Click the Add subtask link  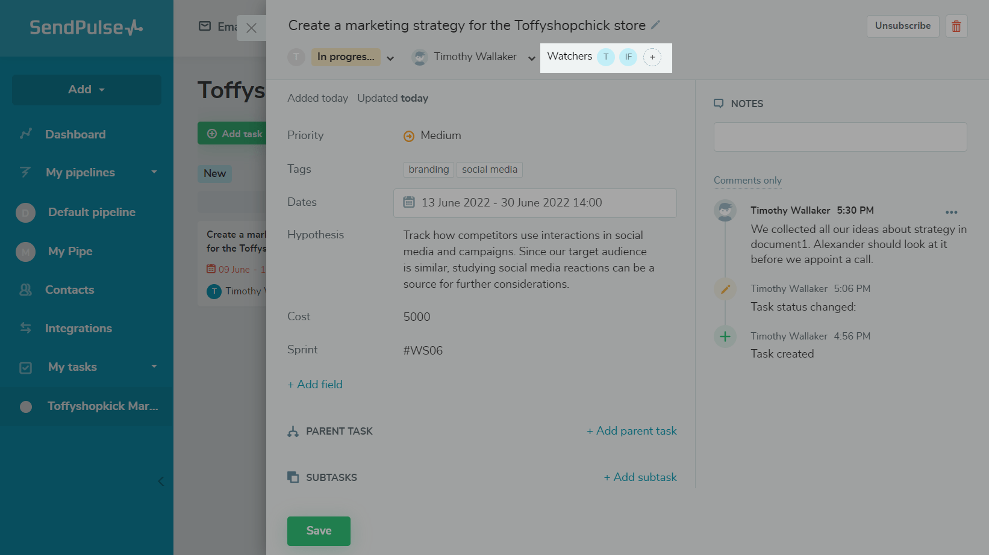coord(640,477)
